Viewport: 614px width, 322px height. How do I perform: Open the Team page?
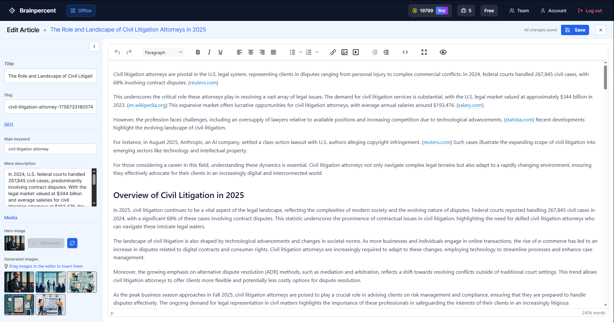(x=519, y=11)
